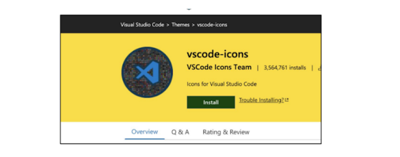Open the VSCode Icons Team publisher page
This screenshot has height=157, width=400.
click(219, 67)
